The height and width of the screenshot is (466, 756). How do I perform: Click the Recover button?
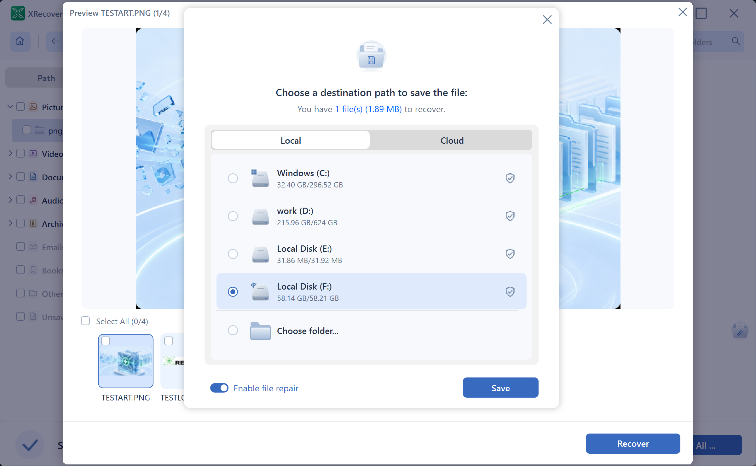(x=633, y=444)
